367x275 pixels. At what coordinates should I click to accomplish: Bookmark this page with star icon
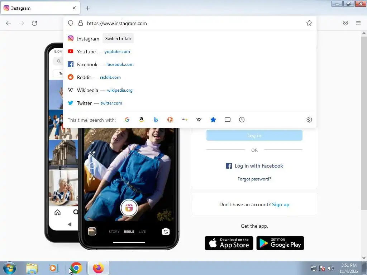309,23
